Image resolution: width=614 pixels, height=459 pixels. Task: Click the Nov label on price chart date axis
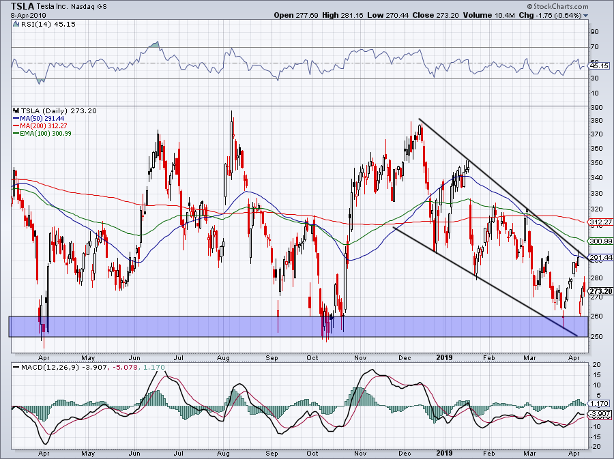[x=360, y=357]
